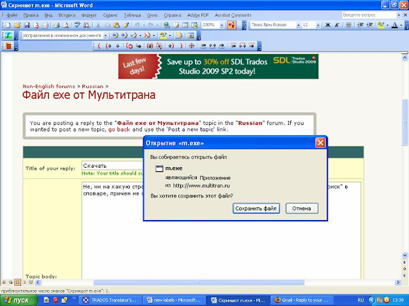The image size is (409, 306).
Task: Open the highlight color dropdown arrow
Action: point(387,25)
